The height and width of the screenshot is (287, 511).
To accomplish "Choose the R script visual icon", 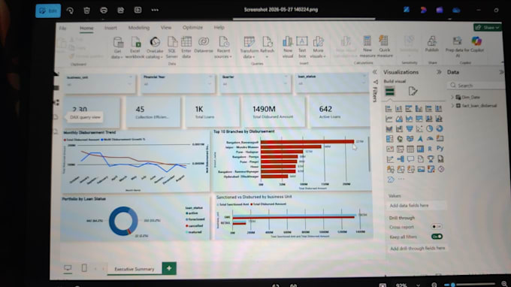I will pyautogui.click(x=430, y=150).
